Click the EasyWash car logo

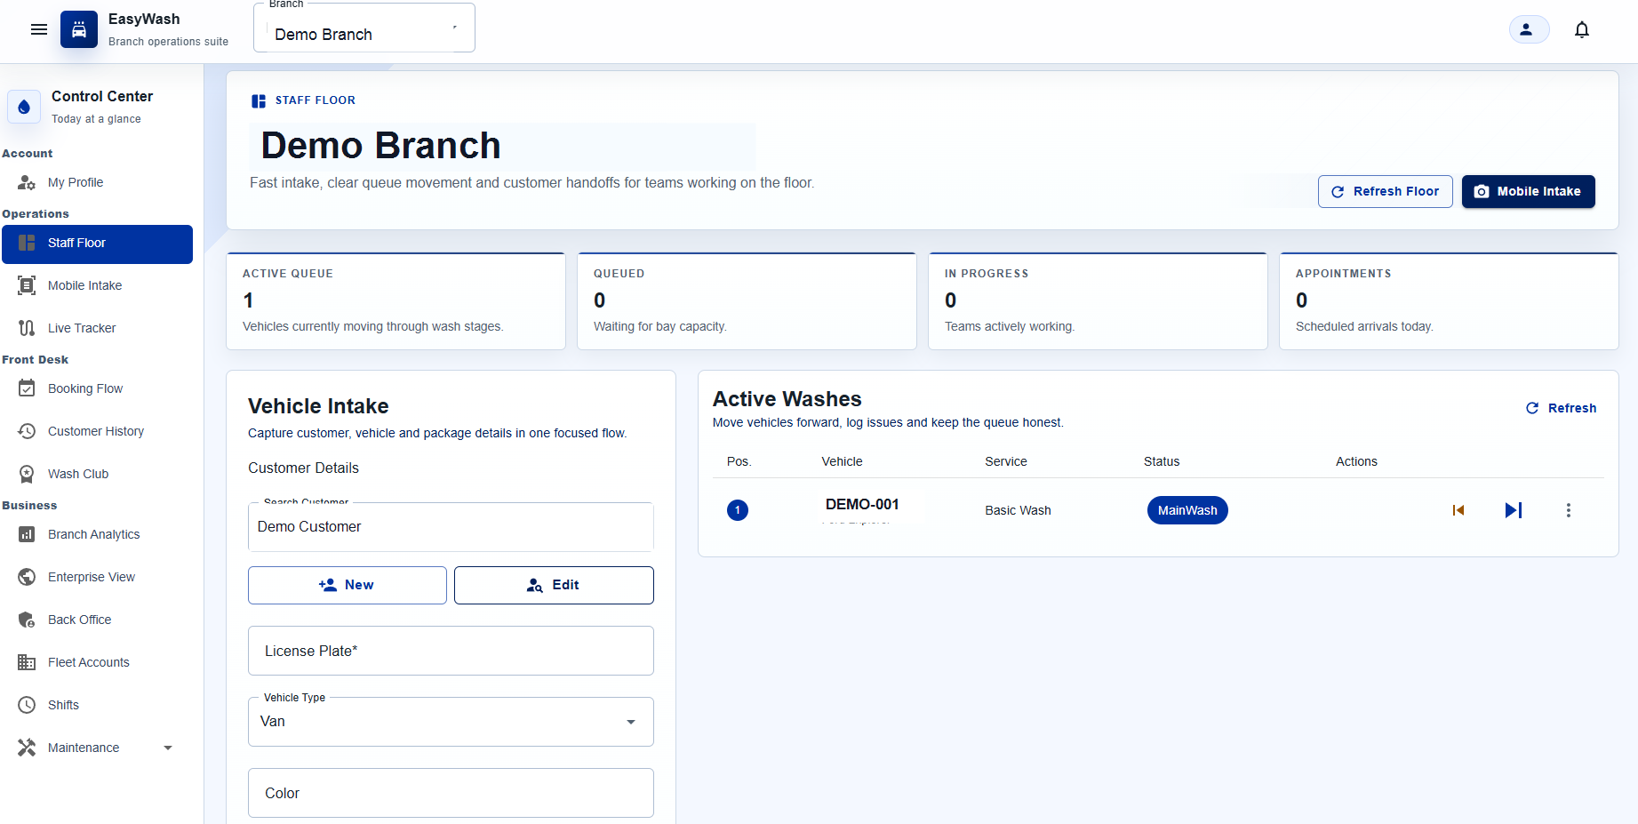(79, 29)
